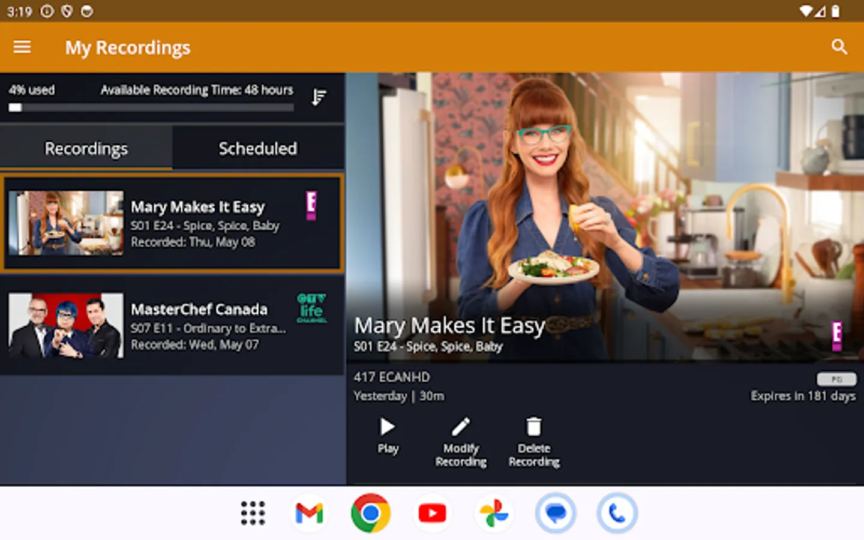Select the MasterChef Canada recording entry
Viewport: 864px width, 540px height.
pos(172,326)
